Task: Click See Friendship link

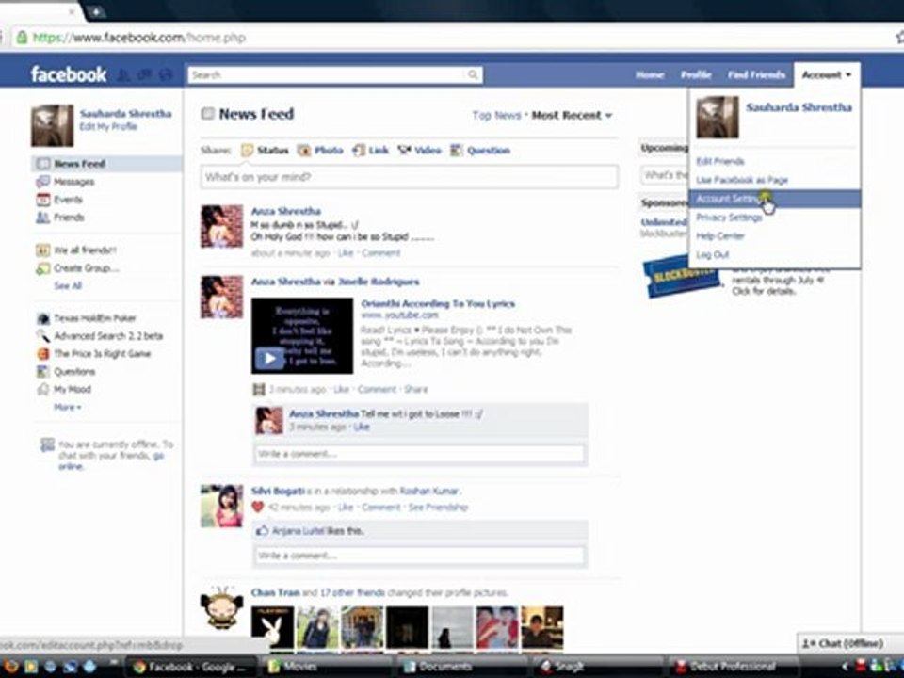Action: pos(438,508)
